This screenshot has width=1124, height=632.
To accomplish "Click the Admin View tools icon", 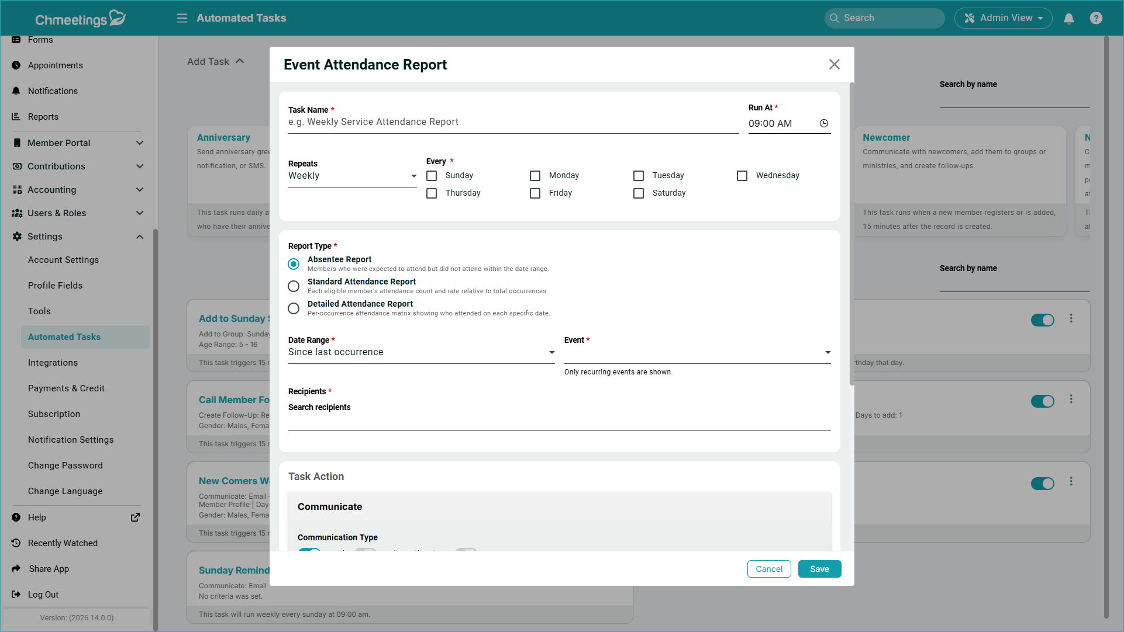I will 969,18.
